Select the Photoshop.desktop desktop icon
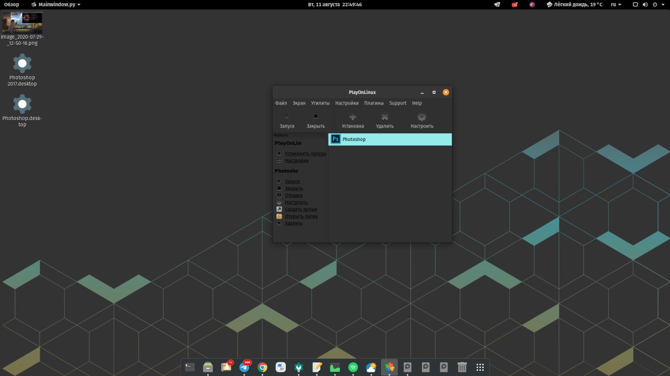The image size is (670, 376). (22, 111)
